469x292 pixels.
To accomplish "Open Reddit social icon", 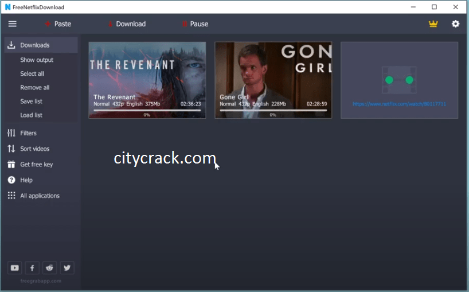I will point(50,268).
